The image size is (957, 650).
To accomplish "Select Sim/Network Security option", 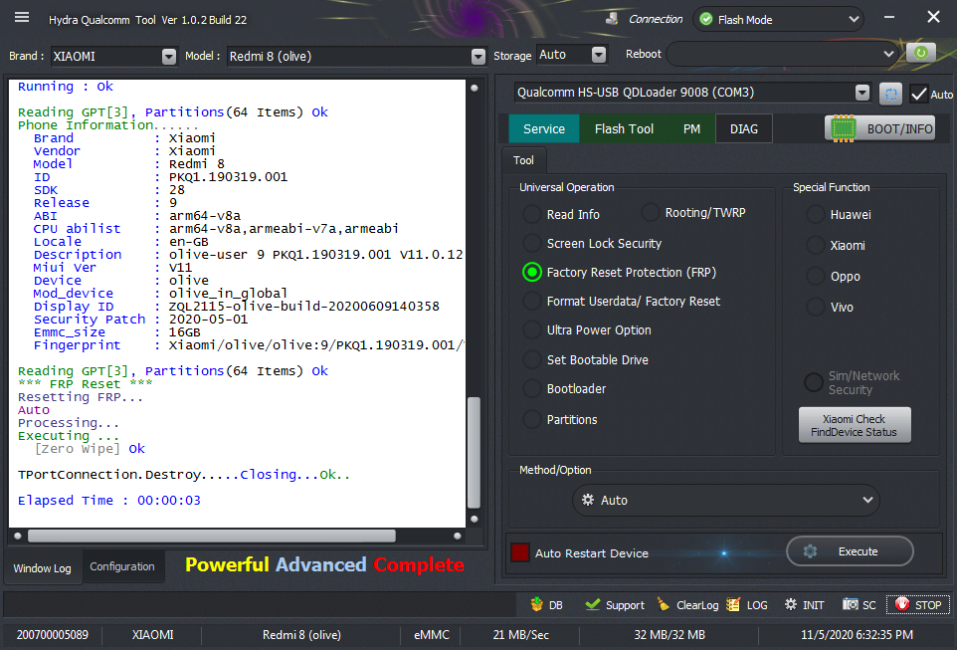I will 852,382.
